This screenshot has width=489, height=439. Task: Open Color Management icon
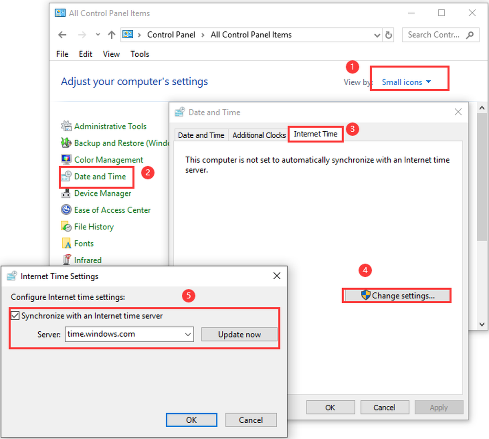66,160
